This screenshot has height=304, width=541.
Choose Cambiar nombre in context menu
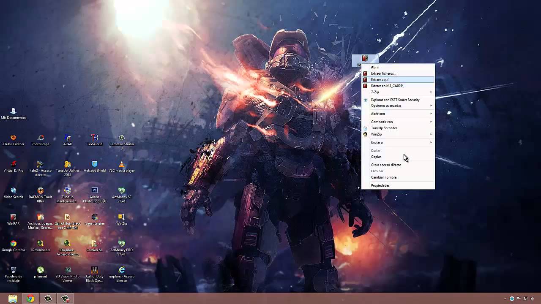[x=398, y=177]
